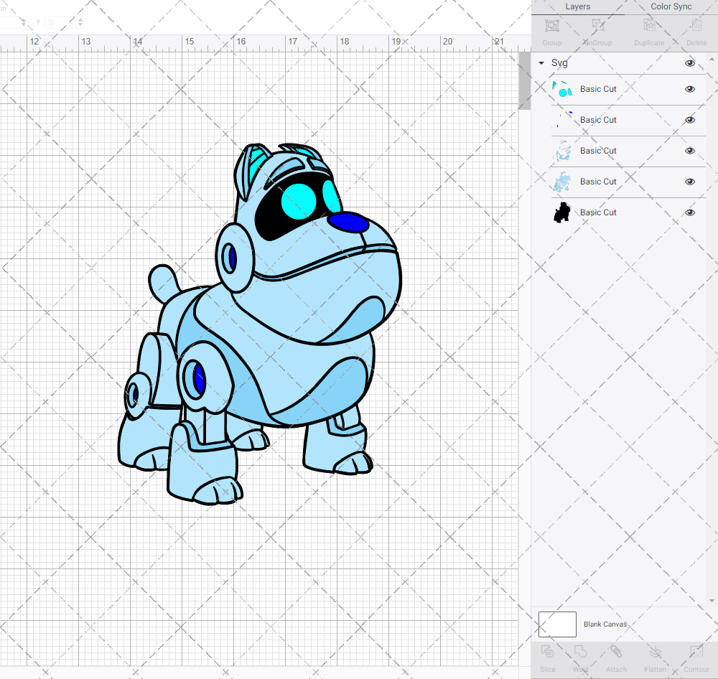Click the canvas vertical scrollbar
This screenshot has width=718, height=679.
point(525,79)
